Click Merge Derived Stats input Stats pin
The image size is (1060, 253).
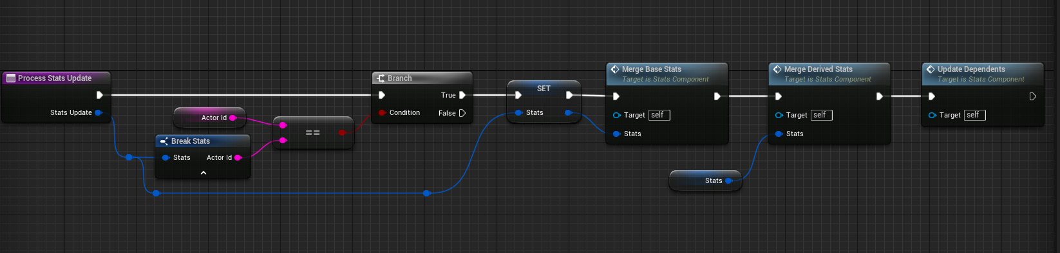tap(779, 134)
